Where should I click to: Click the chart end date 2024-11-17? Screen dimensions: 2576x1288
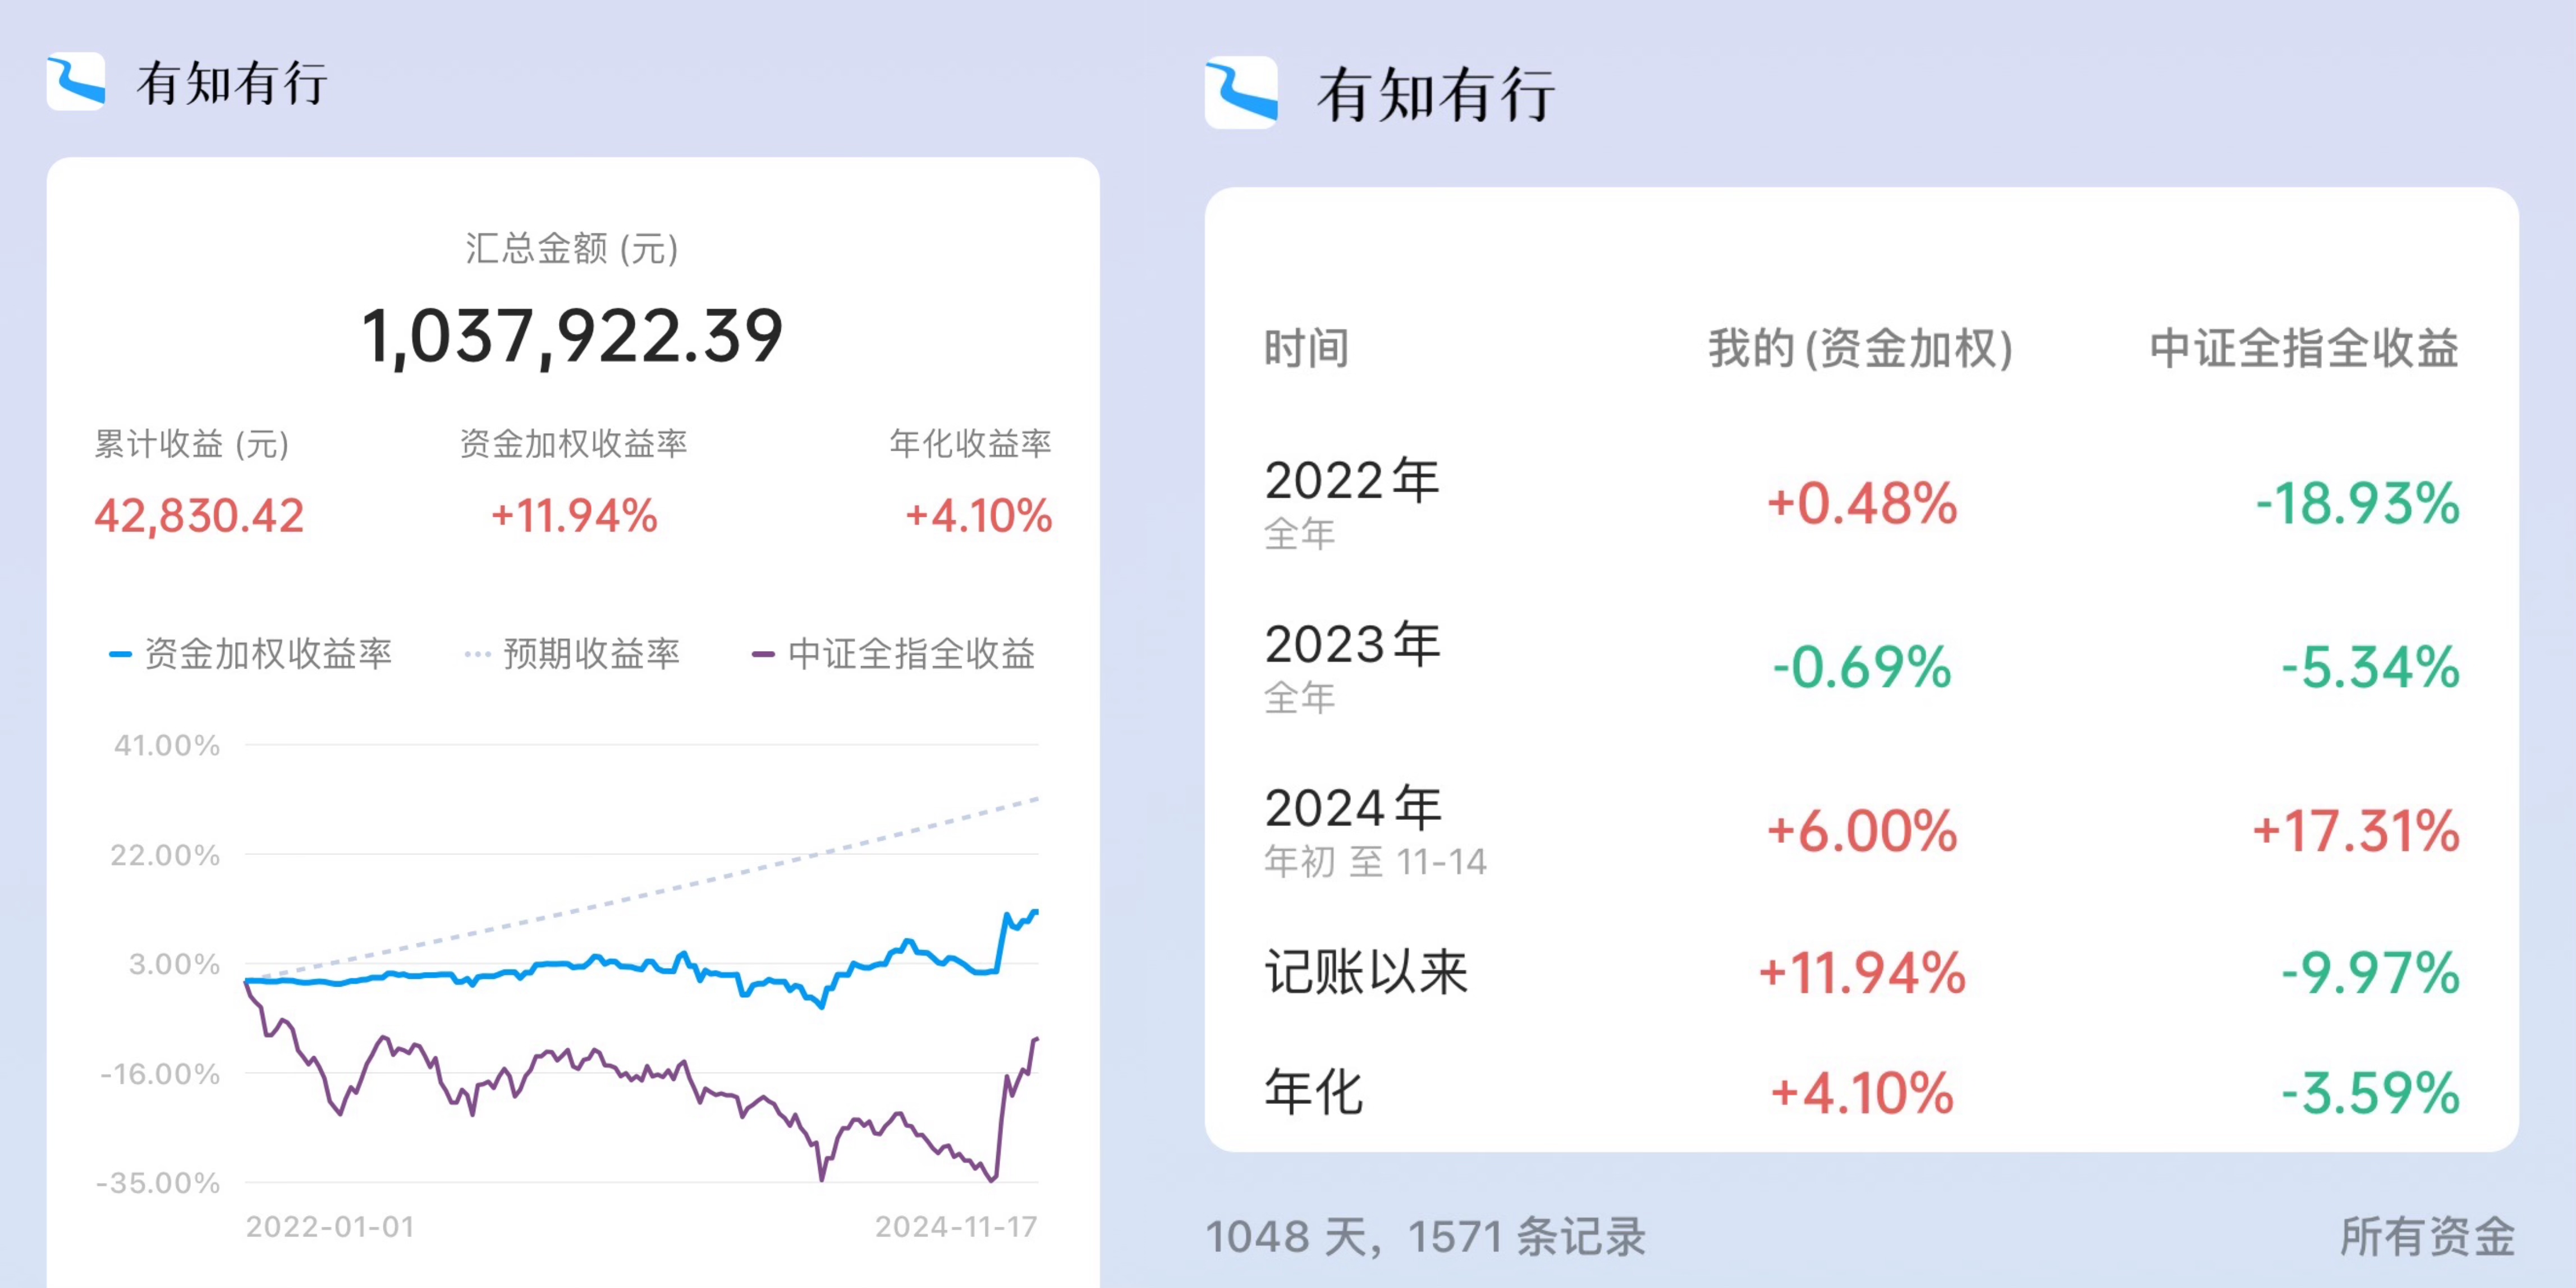tap(956, 1227)
